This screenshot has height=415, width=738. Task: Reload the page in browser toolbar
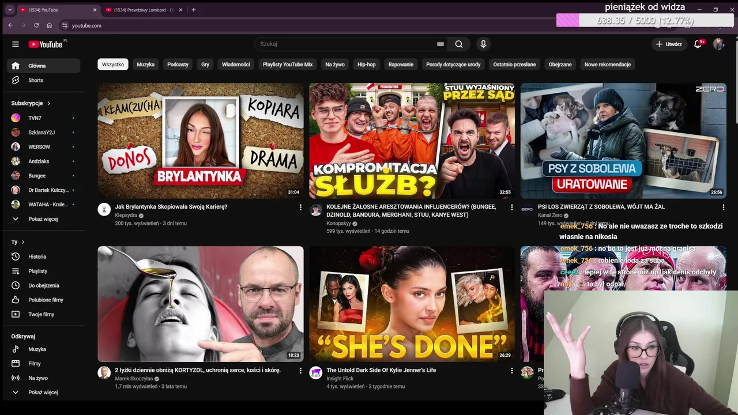[x=36, y=25]
